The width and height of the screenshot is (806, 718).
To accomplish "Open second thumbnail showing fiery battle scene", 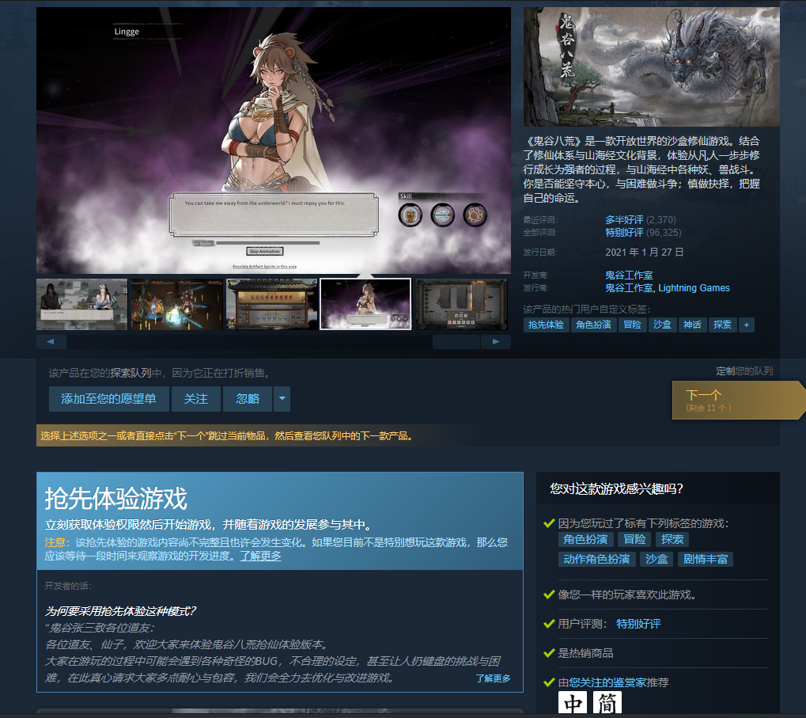I will point(177,304).
